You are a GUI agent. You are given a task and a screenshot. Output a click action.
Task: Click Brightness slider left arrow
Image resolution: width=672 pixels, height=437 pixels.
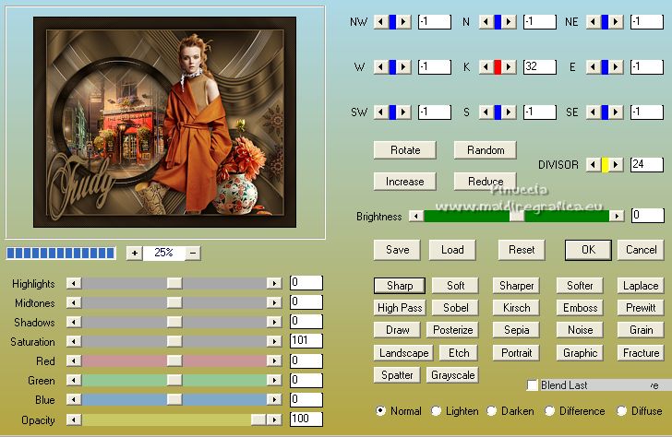(x=415, y=216)
